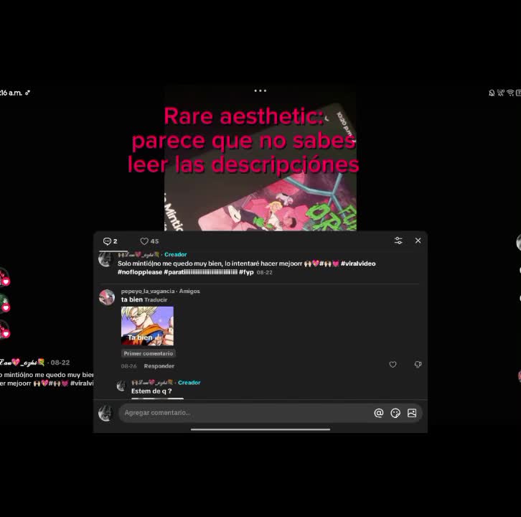Viewport: 521px width, 517px height.
Task: Open the #viralvideo hashtag
Action: click(x=358, y=264)
